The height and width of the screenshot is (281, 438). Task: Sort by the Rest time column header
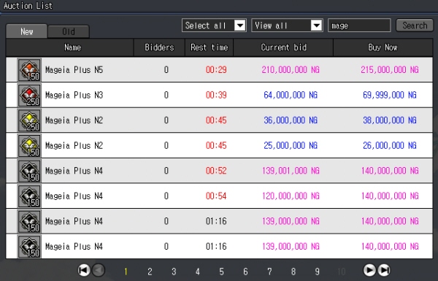coord(210,47)
